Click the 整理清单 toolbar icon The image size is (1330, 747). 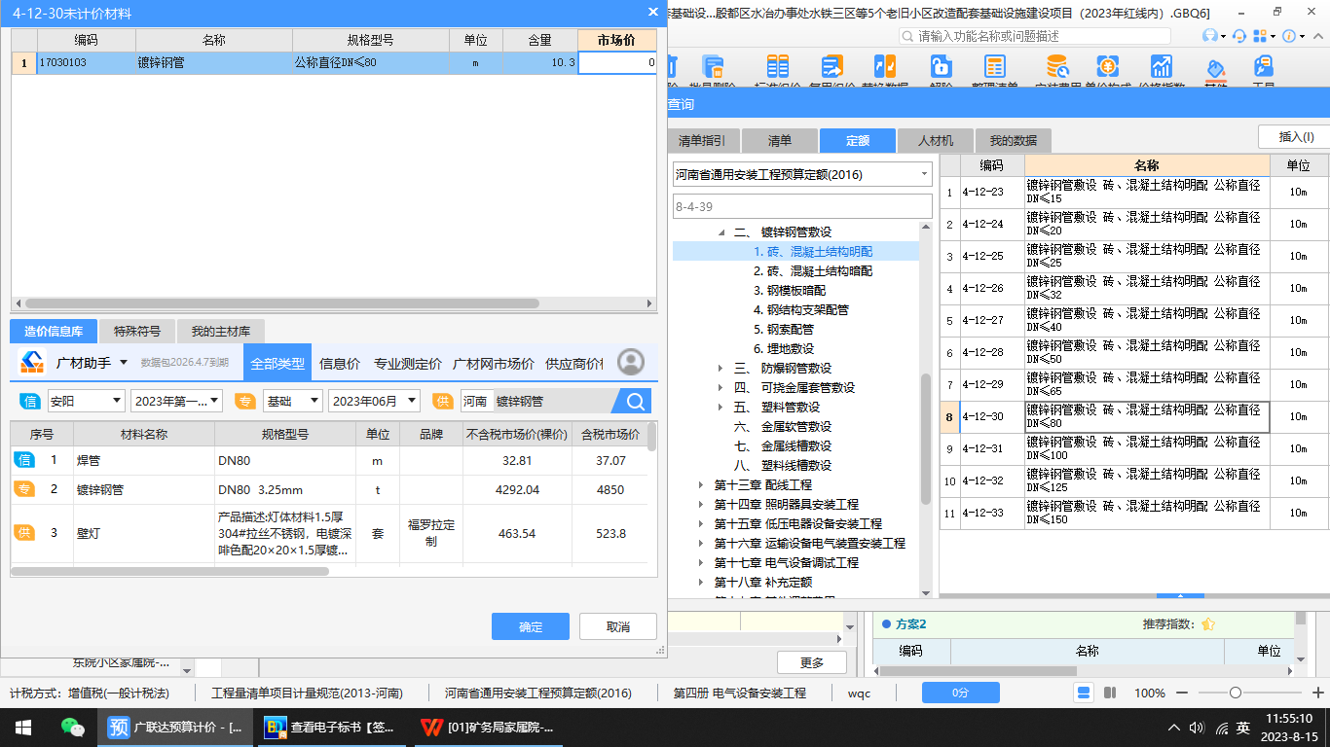[x=994, y=67]
